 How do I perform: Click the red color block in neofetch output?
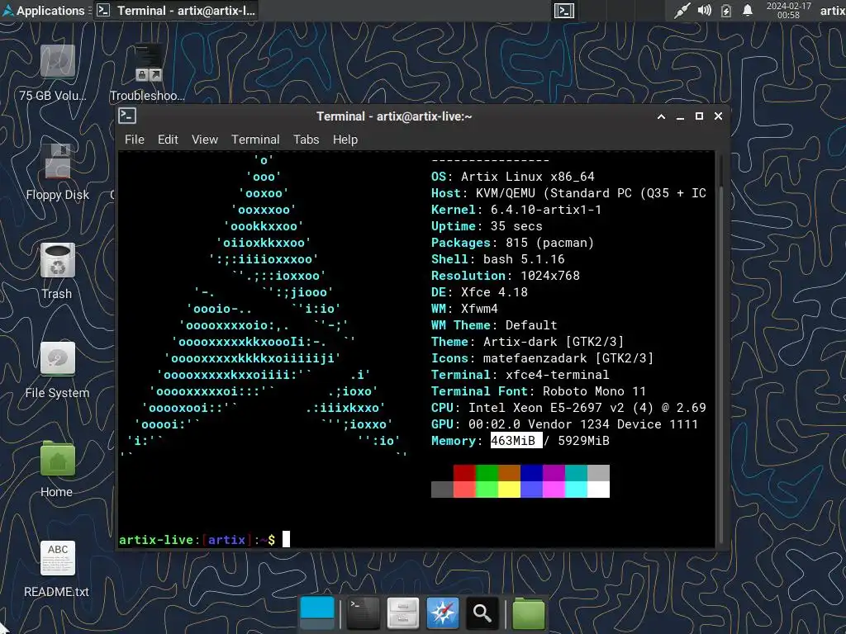(464, 473)
